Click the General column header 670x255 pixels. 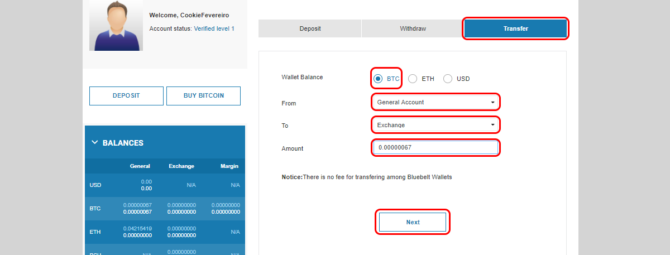tap(140, 166)
